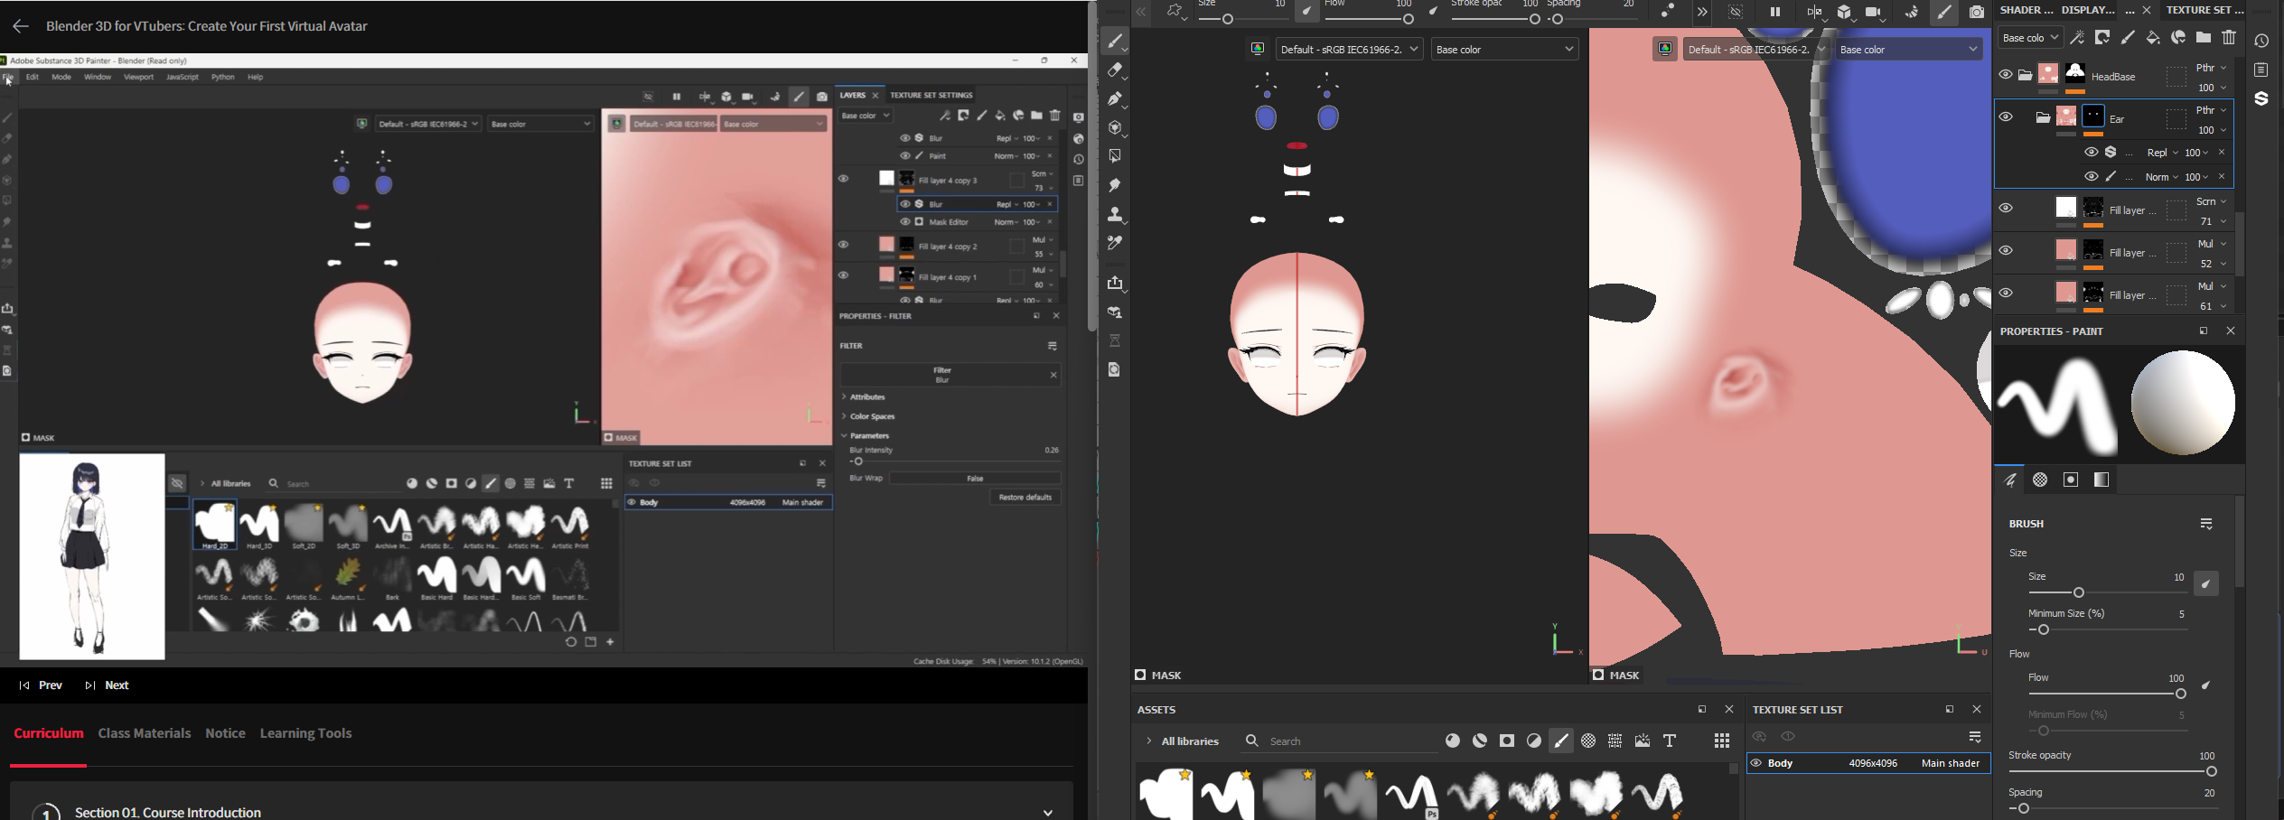The image size is (2284, 820).
Task: Open the Learning Tools tab
Action: coord(305,733)
